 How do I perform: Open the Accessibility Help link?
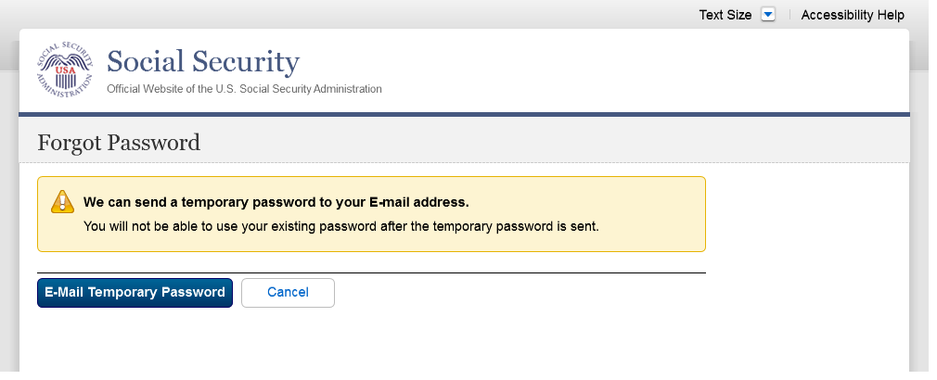tap(852, 15)
